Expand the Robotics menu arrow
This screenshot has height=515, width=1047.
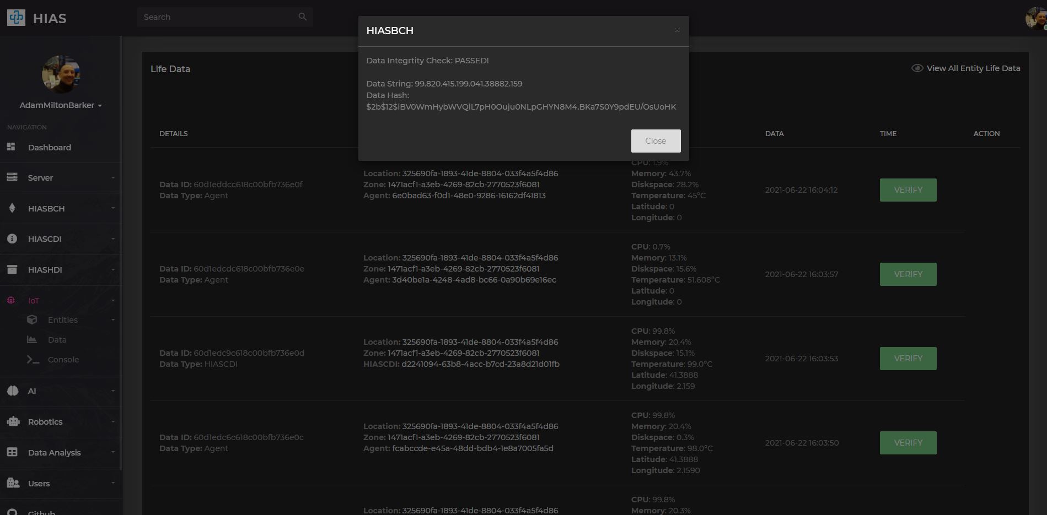[113, 421]
